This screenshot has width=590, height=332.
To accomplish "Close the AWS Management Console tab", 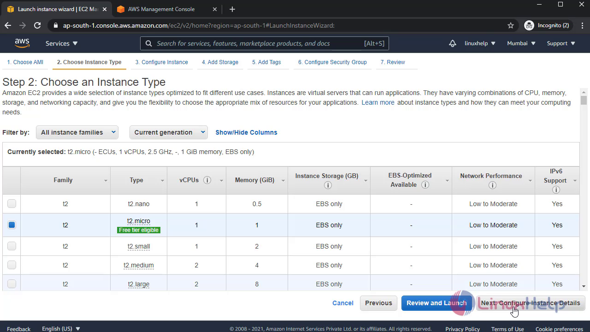I will click(215, 9).
